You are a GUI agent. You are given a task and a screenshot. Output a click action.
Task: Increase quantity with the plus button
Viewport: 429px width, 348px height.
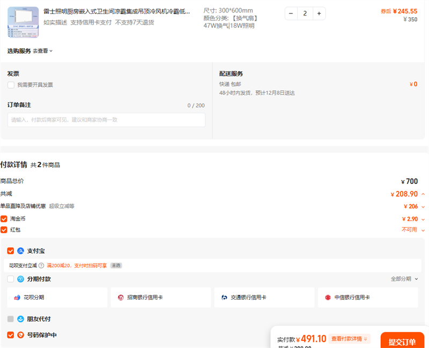(319, 13)
